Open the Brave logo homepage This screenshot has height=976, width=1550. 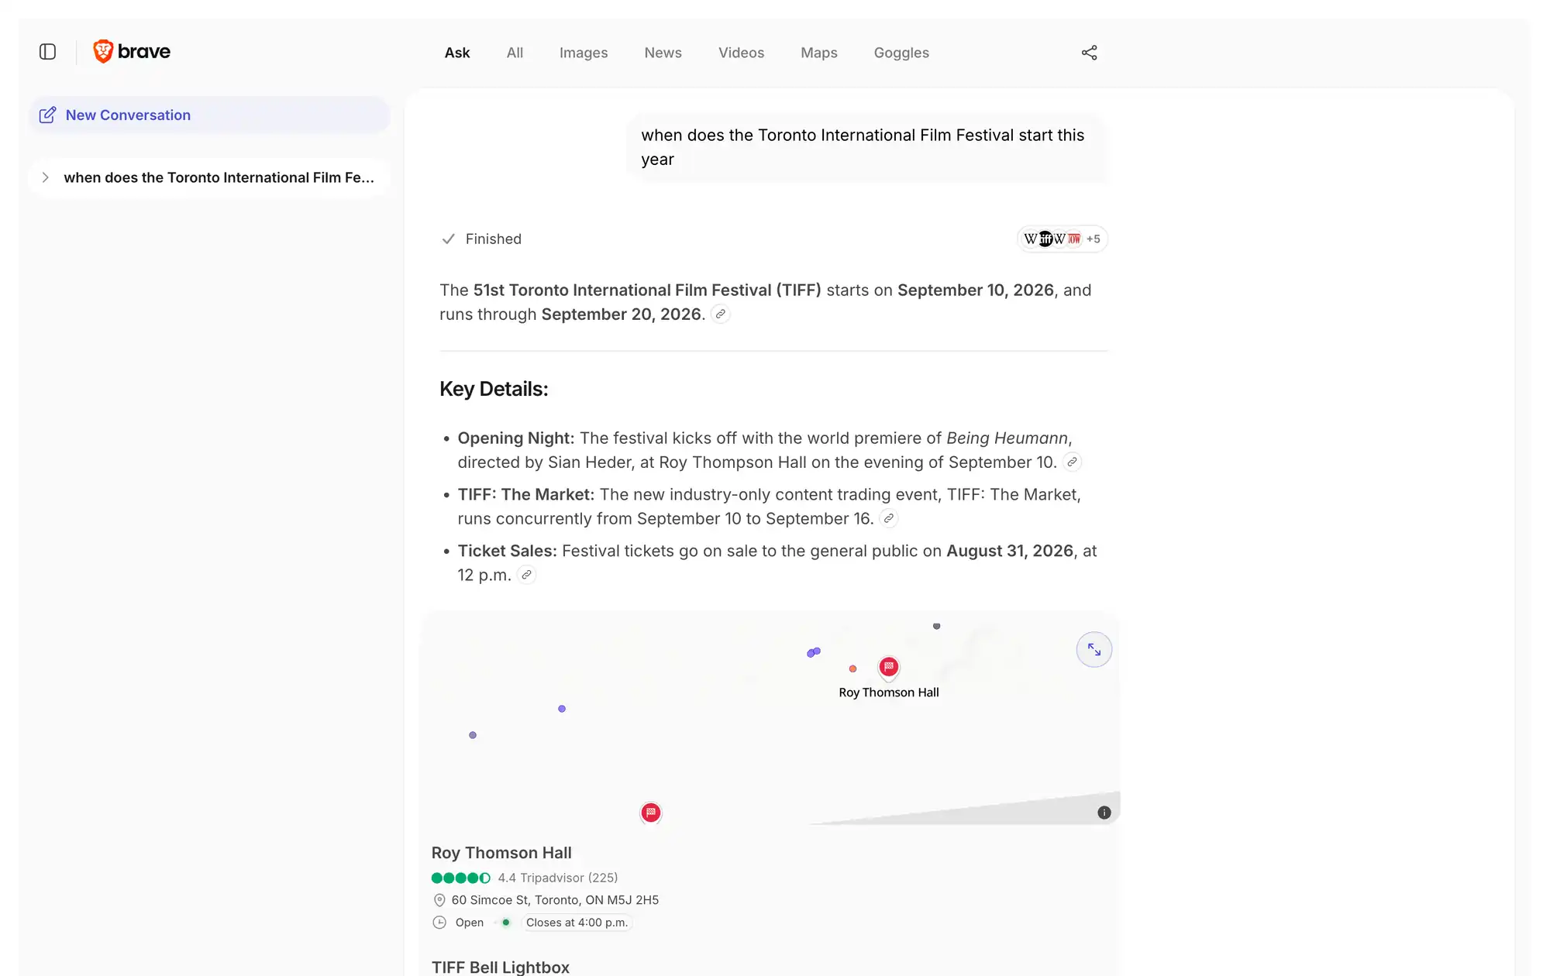click(x=132, y=52)
